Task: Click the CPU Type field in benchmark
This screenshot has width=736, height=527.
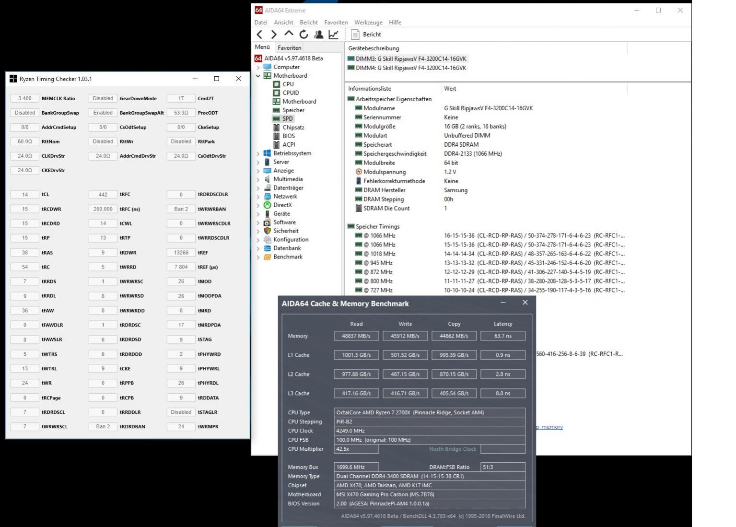Action: coord(430,412)
